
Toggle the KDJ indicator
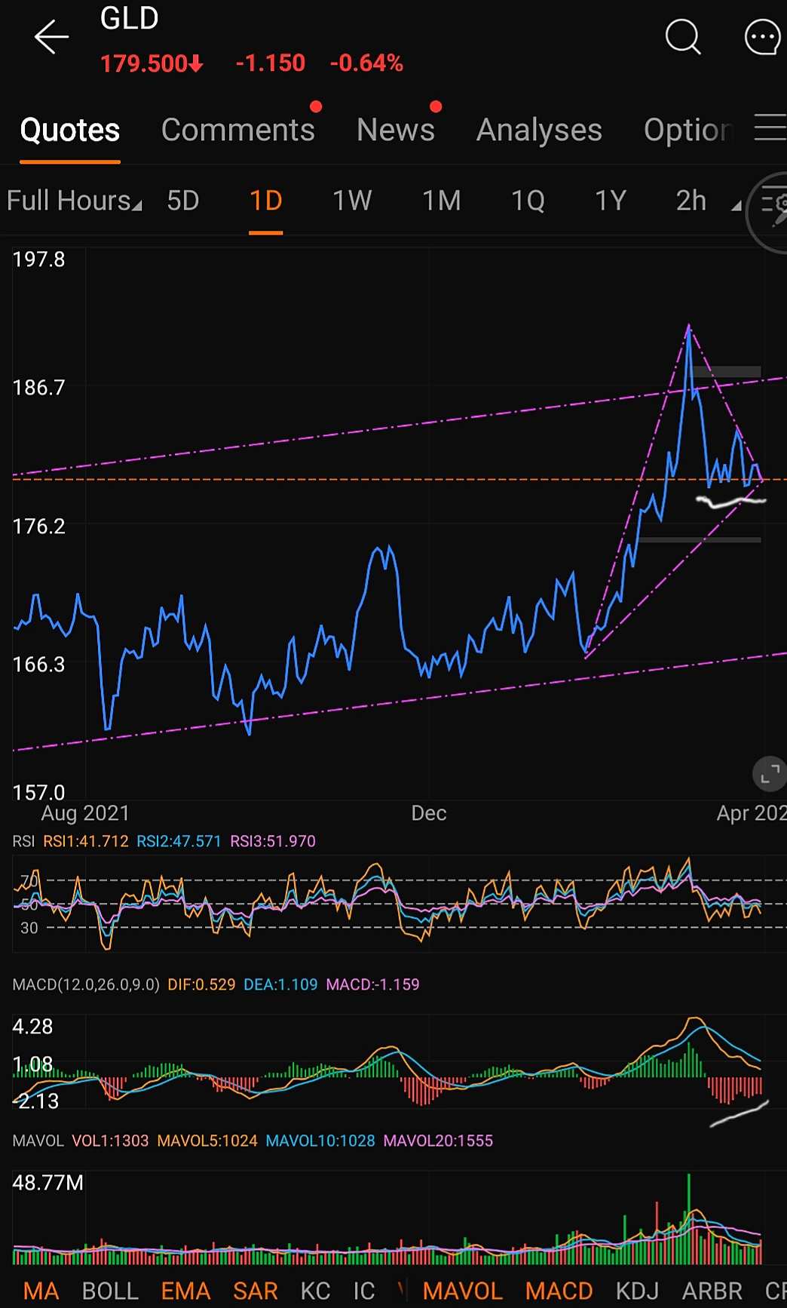[637, 1291]
